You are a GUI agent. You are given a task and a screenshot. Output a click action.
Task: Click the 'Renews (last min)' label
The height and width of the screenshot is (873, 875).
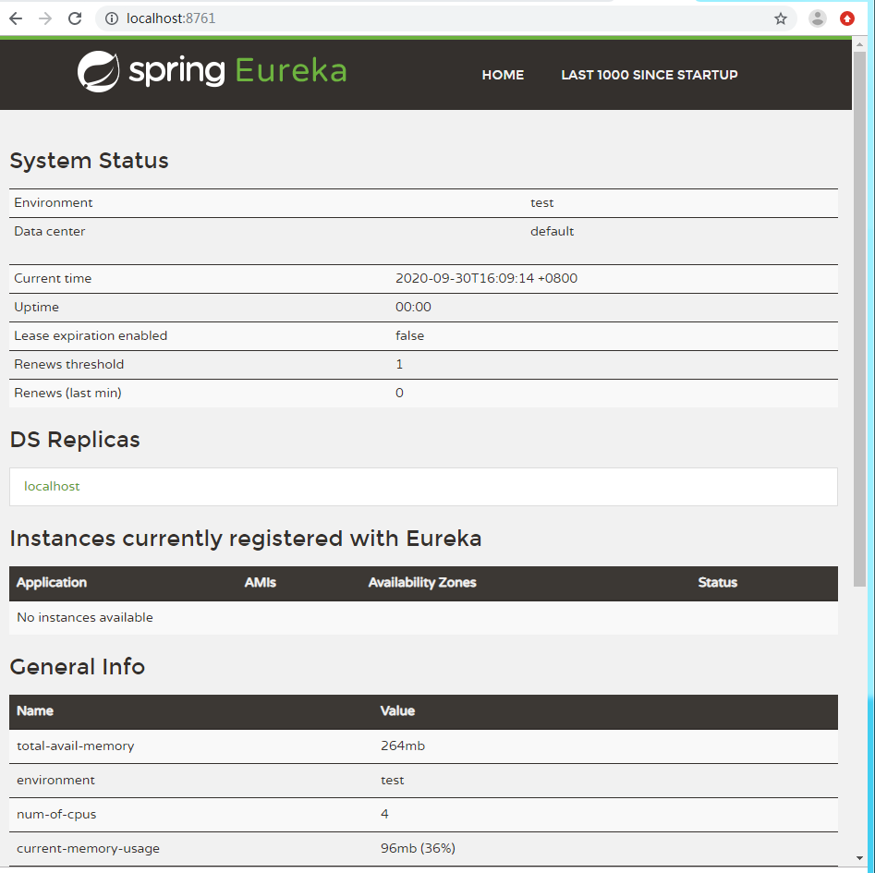67,393
